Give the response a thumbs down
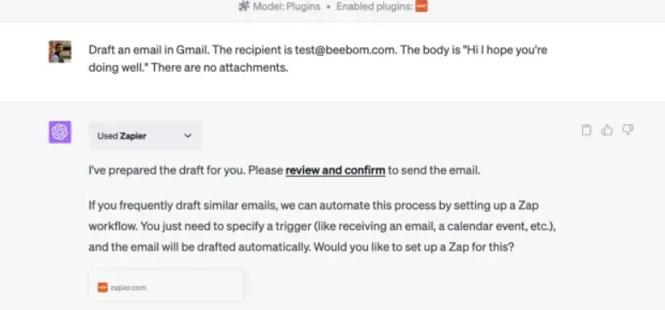 [627, 130]
